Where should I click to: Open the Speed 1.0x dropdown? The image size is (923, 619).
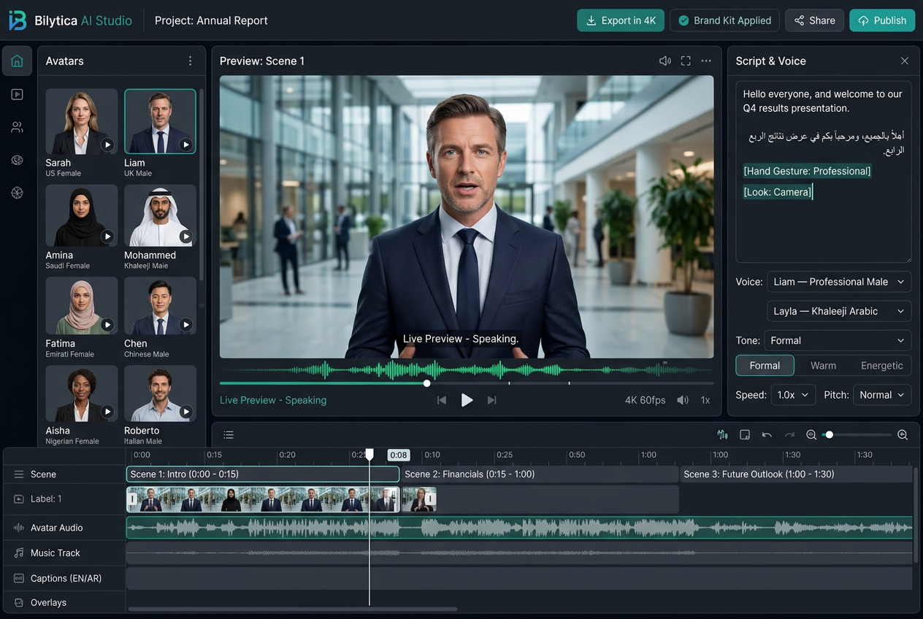click(793, 395)
